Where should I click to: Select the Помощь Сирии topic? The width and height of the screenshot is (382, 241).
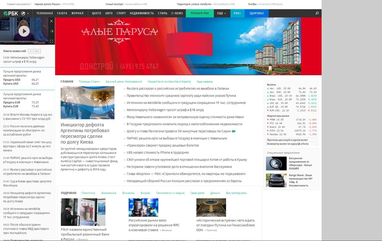tap(89, 82)
